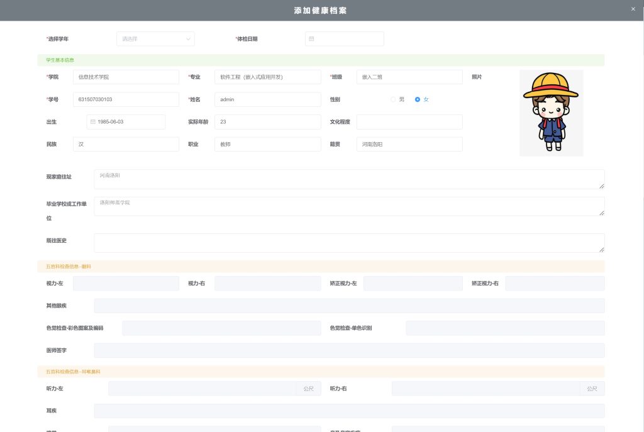
Task: Click the student photo thumbnail
Action: 551,113
